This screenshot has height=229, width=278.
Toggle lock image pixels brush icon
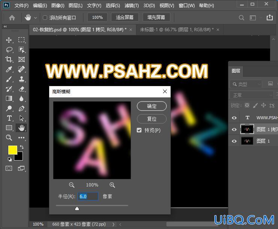click(255, 105)
